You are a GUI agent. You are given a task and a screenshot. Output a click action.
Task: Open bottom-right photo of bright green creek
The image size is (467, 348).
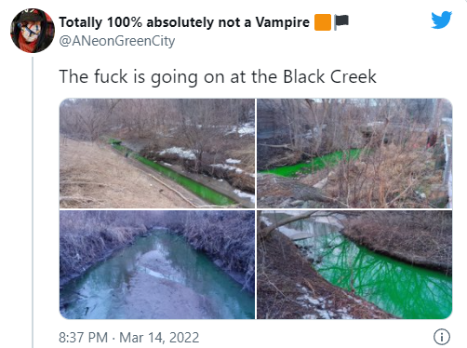(354, 264)
